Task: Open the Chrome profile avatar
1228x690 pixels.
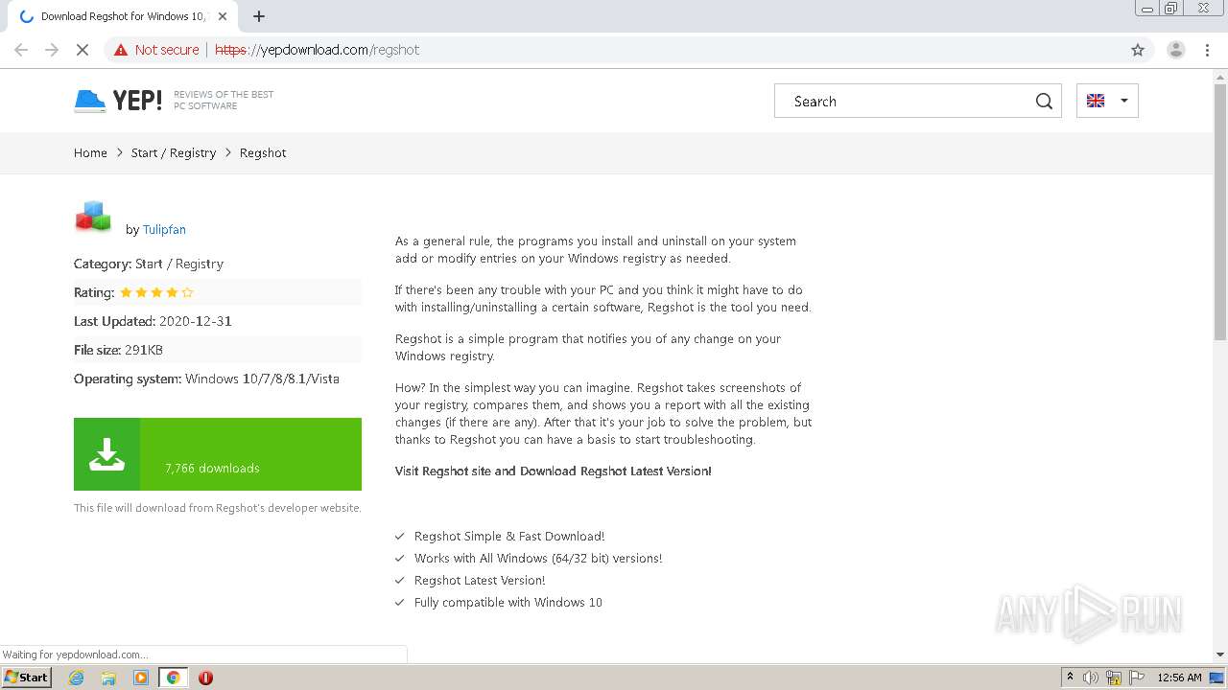Action: point(1175,50)
